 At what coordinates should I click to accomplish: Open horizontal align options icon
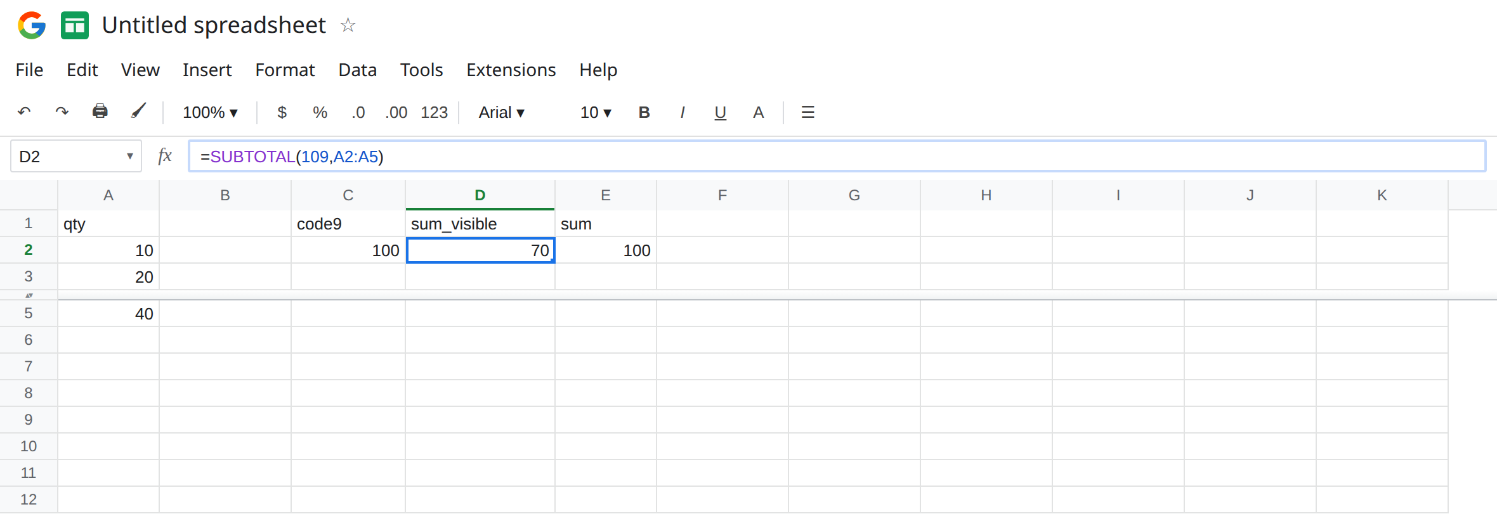tap(807, 112)
